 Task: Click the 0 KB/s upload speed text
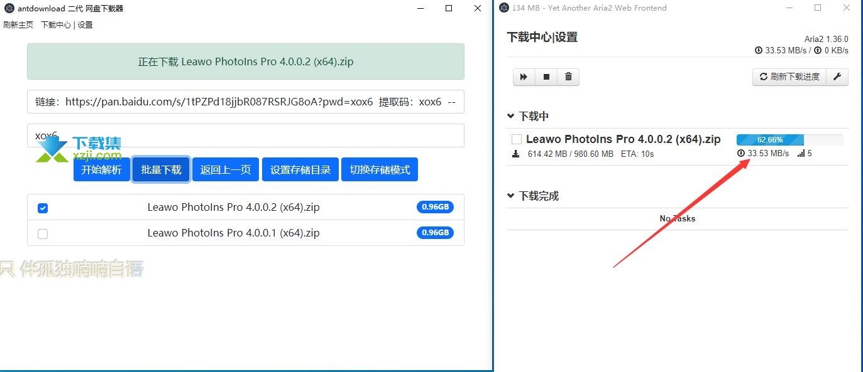(x=837, y=51)
